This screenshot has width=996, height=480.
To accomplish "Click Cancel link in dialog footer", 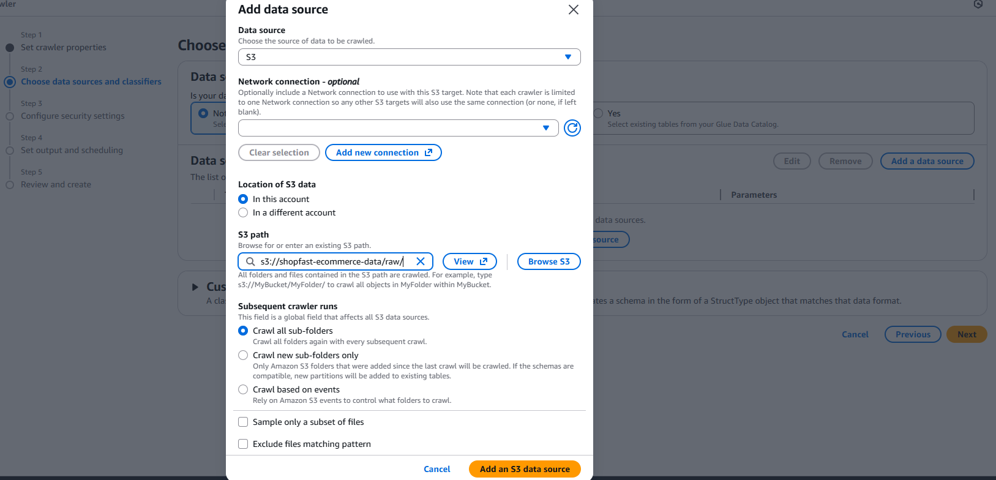I will click(436, 469).
